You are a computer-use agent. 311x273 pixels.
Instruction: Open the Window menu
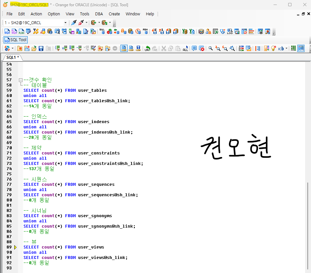133,14
